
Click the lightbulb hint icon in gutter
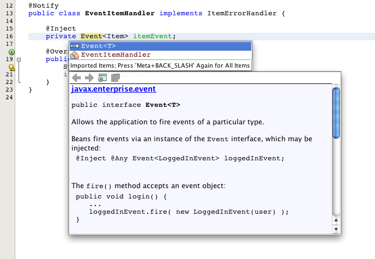pos(11,68)
